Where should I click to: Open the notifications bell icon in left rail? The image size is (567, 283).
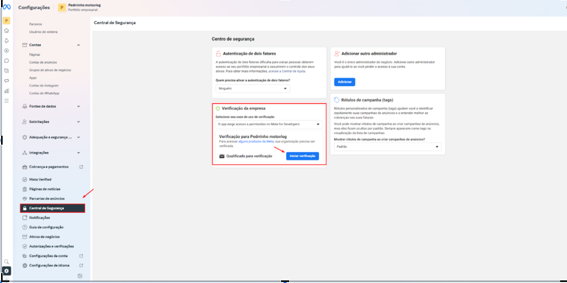pyautogui.click(x=6, y=41)
